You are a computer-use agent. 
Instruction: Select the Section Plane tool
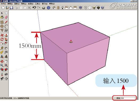[6, 79]
